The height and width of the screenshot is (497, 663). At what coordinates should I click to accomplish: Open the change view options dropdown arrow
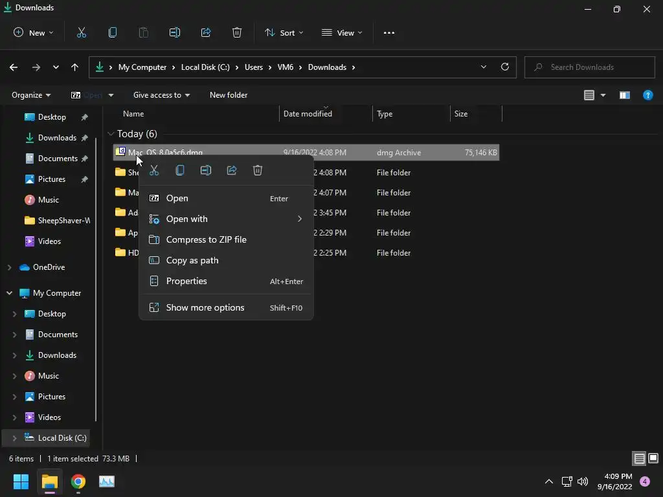(x=603, y=95)
